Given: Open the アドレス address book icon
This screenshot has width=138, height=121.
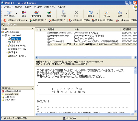Looking at the screenshot, I should point(107,13).
